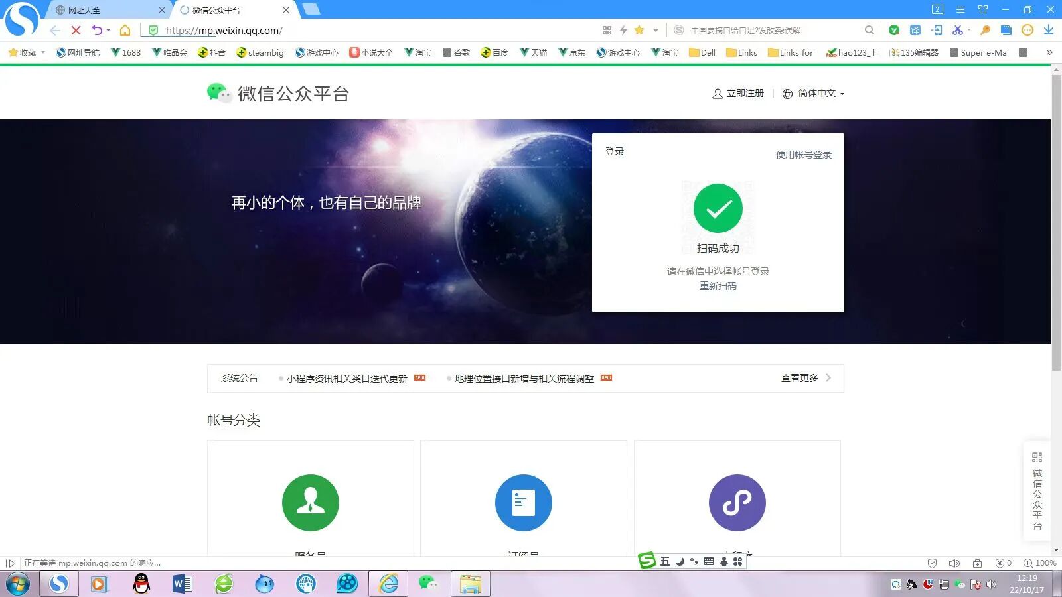The width and height of the screenshot is (1062, 597).
Task: Expand the favorites star dropdown arrow
Action: coord(656,30)
